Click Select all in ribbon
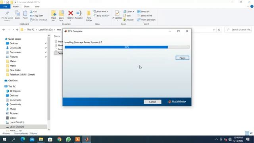This screenshot has width=254, height=143. [143, 12]
